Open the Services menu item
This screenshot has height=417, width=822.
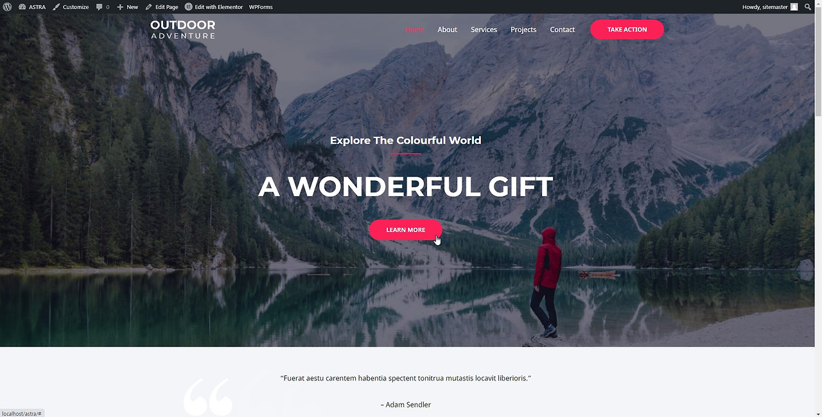[484, 30]
